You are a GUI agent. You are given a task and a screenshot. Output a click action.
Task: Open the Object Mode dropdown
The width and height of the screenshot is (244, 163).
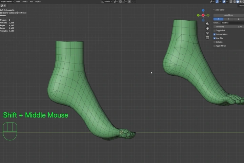(7, 2)
